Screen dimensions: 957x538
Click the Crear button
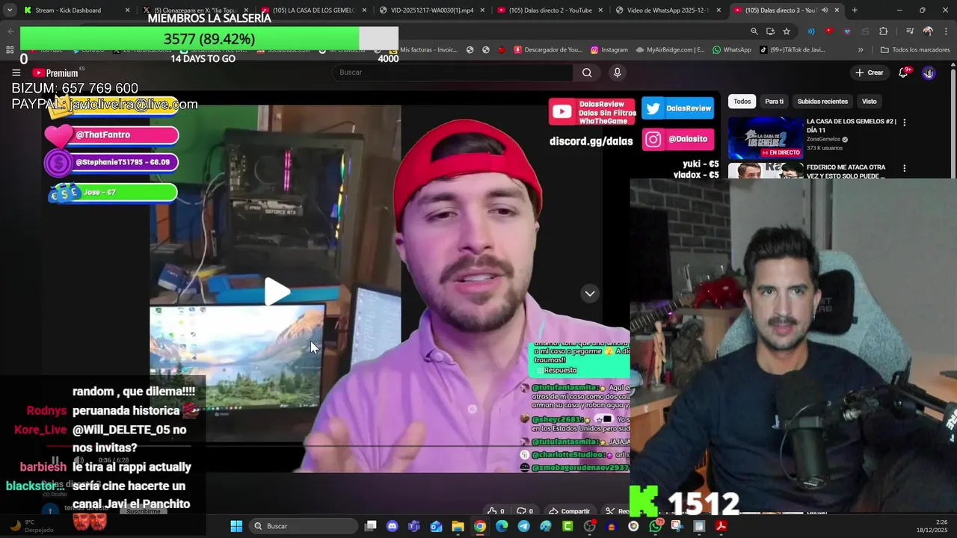(x=870, y=72)
